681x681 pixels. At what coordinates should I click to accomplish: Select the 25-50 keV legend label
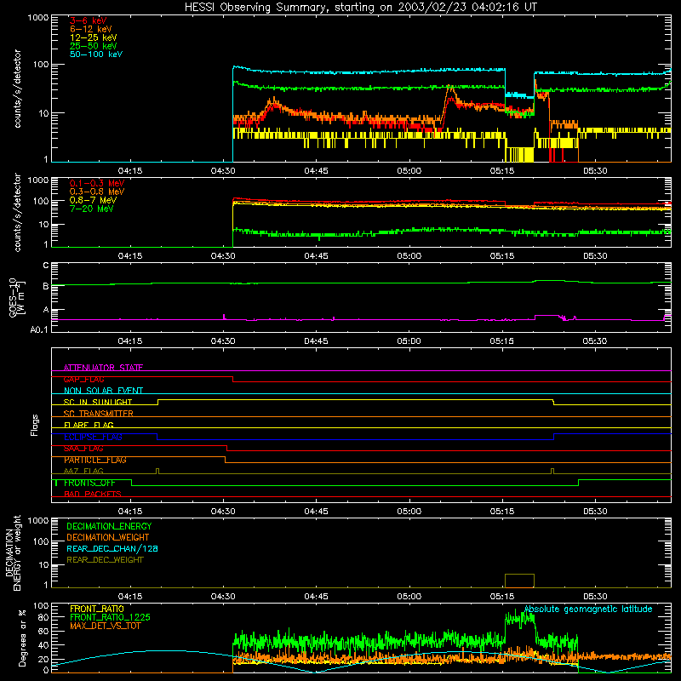94,46
